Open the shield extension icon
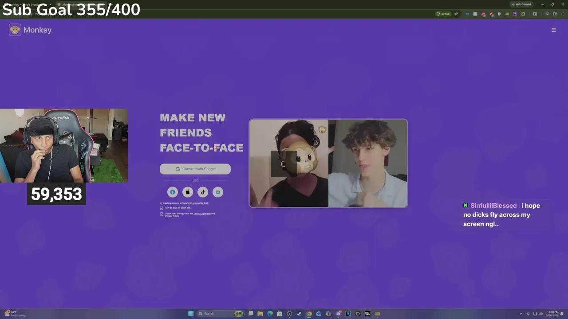Screen dimensions: 568x319 click(499, 14)
